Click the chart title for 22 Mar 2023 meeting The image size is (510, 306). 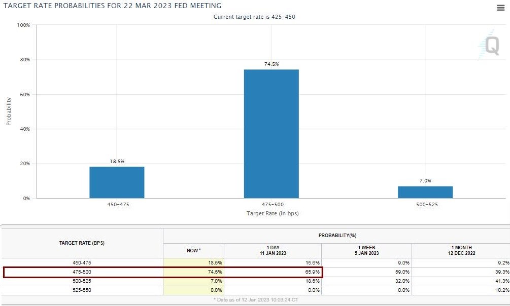tap(112, 6)
